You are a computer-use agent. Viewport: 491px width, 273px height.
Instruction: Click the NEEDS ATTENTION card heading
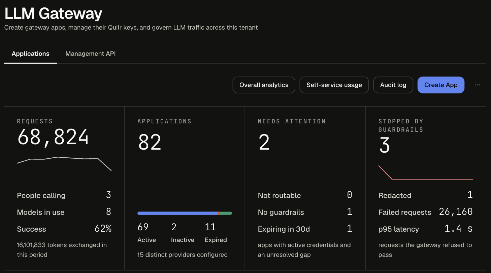coord(292,121)
